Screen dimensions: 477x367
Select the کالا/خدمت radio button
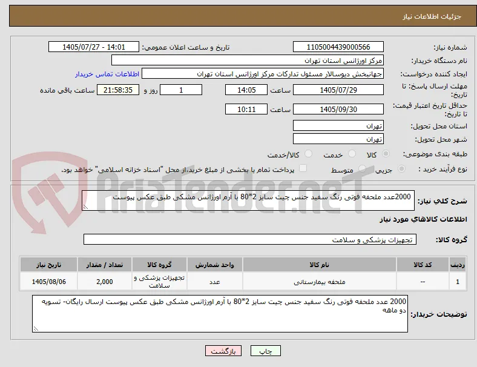[309, 154]
